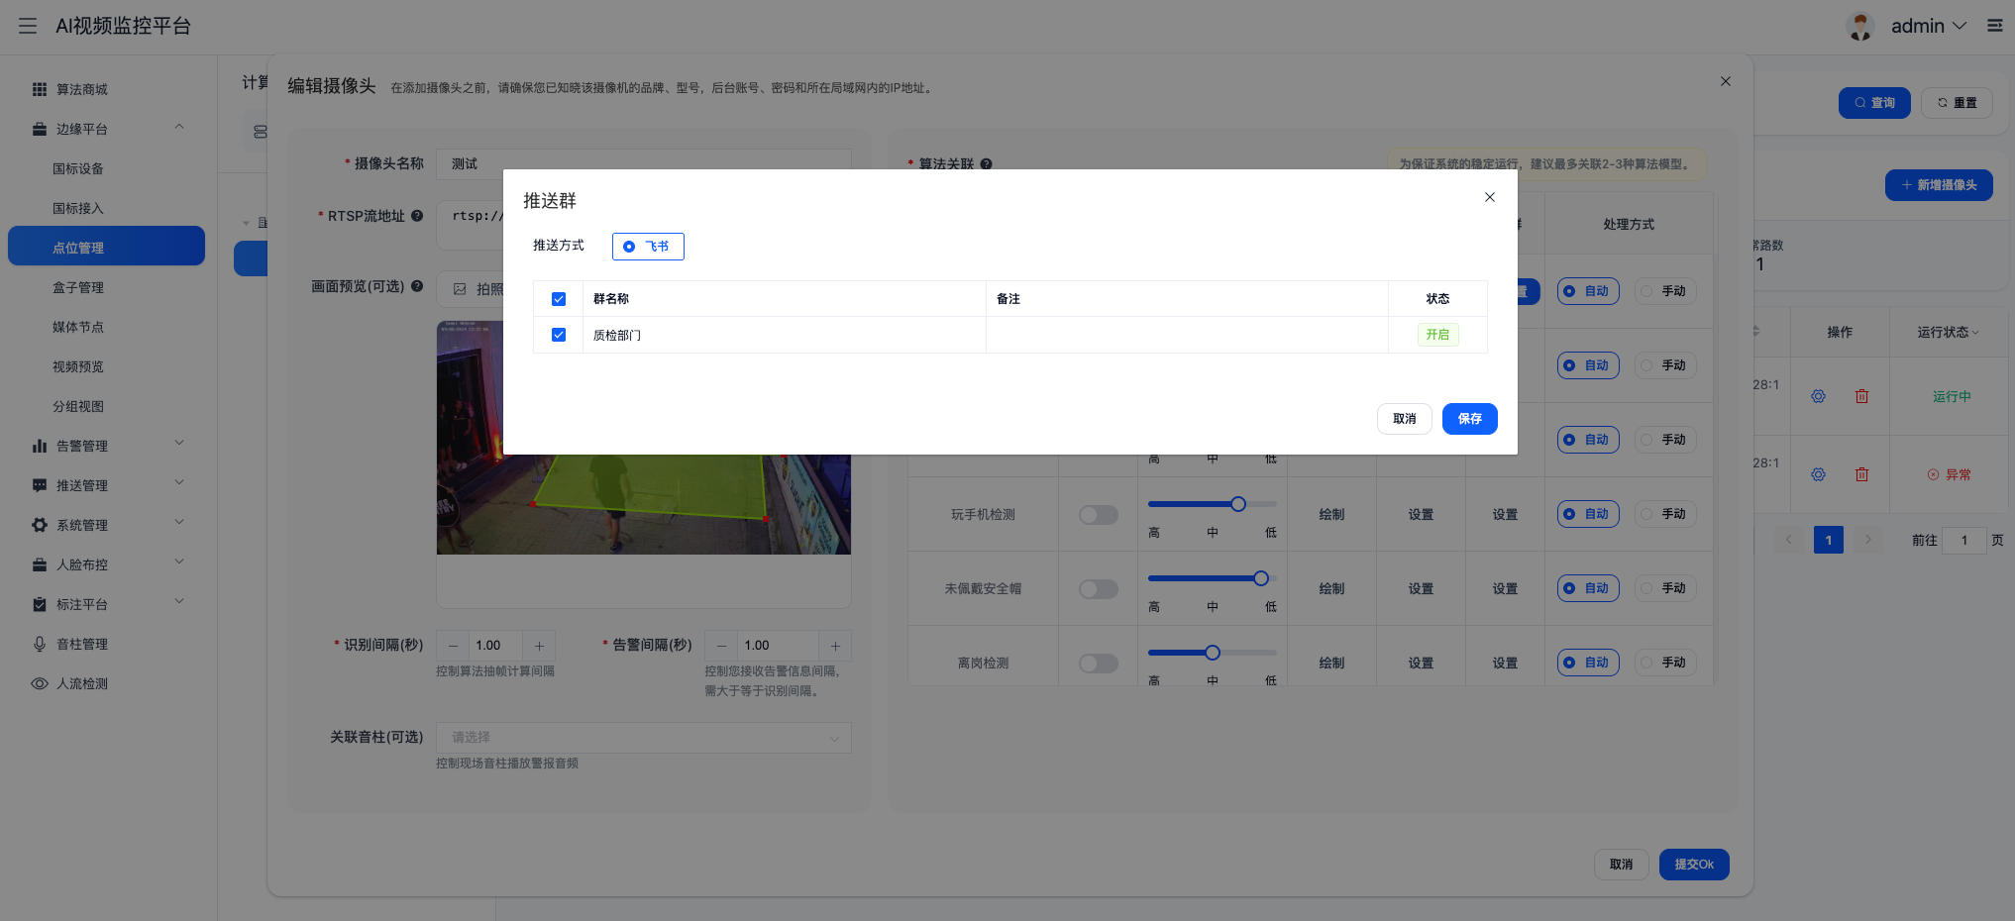This screenshot has height=921, width=2015.
Task: Click the 系统管理 gear icon in sidebar
Action: [x=40, y=524]
